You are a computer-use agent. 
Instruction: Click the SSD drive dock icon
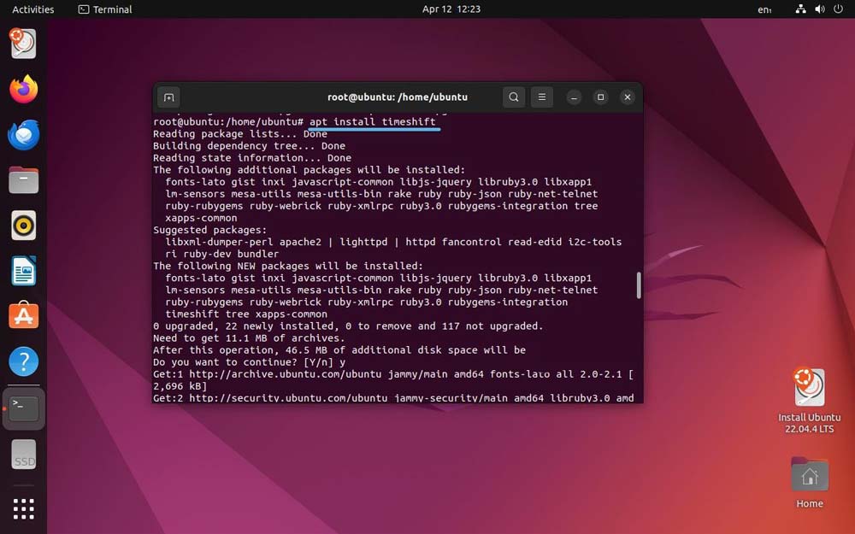pyautogui.click(x=24, y=455)
